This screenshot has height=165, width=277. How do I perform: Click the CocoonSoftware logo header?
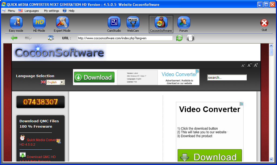point(59,52)
